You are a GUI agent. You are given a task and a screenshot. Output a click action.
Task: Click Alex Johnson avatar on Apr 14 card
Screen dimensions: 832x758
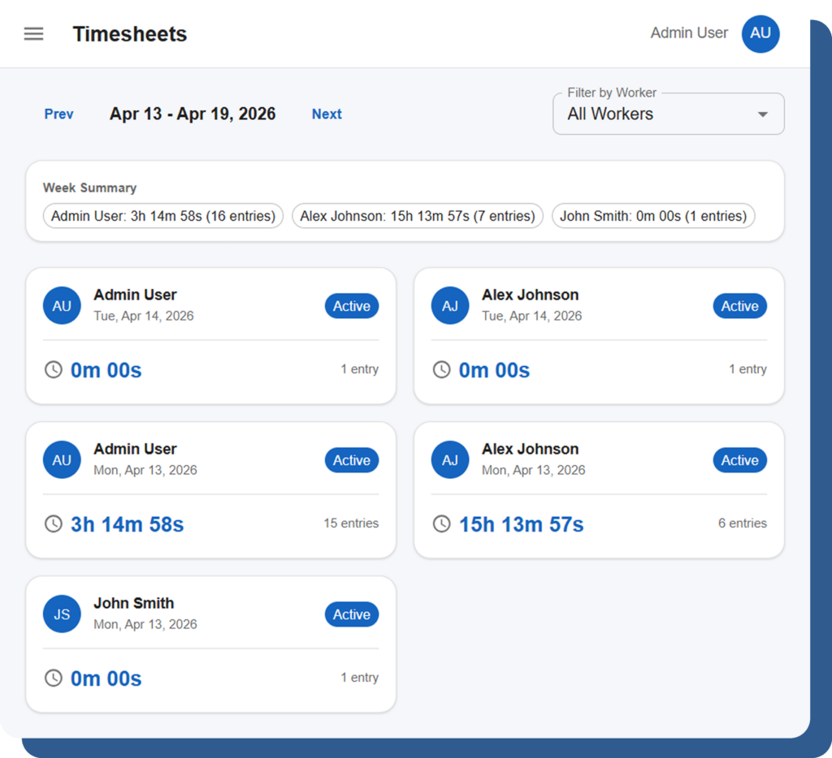pos(450,306)
